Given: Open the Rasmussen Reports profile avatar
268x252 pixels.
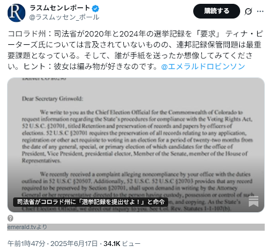Looking at the screenshot, I should pyautogui.click(x=16, y=13).
